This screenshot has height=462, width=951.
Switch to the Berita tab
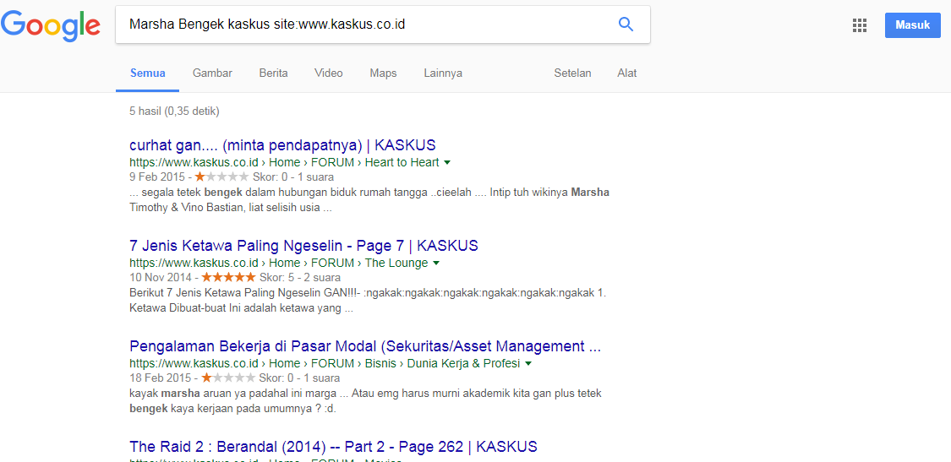[274, 73]
